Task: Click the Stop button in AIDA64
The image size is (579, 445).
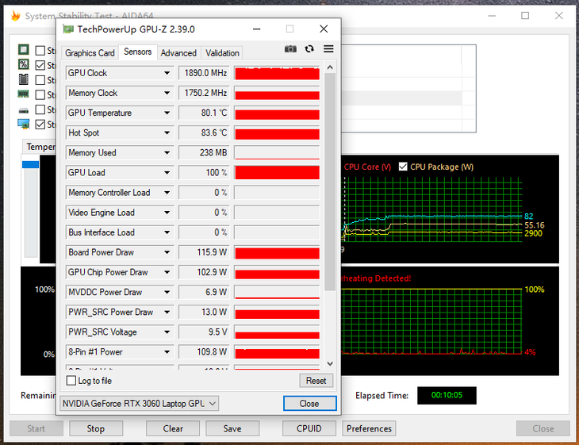Action: 95,428
